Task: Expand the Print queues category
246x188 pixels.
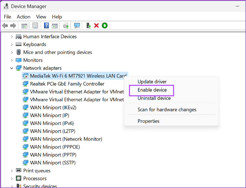Action: pyautogui.click(x=12, y=170)
